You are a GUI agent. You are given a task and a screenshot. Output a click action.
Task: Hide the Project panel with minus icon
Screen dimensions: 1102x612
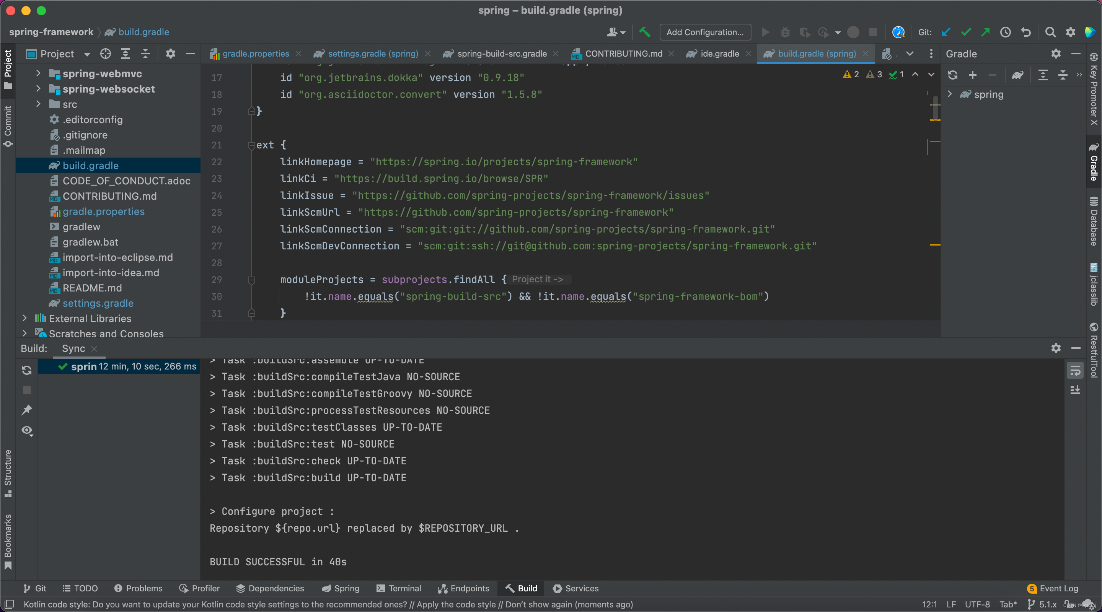[x=191, y=54]
